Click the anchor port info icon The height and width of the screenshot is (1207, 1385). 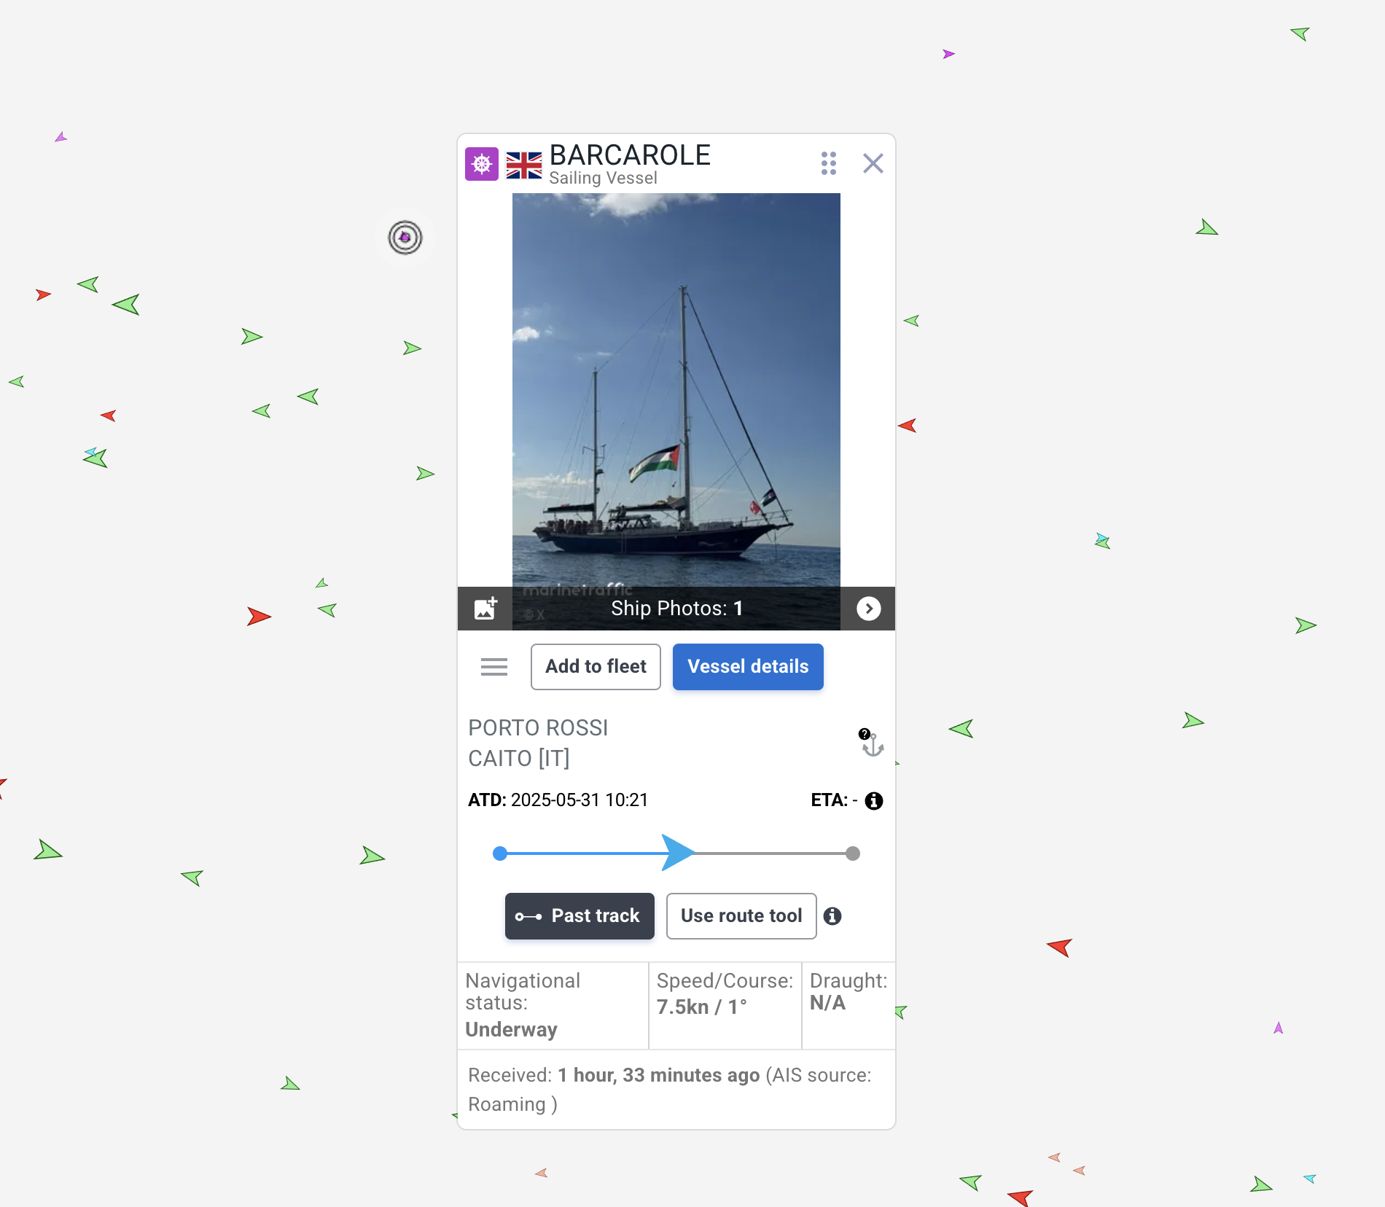(x=871, y=743)
